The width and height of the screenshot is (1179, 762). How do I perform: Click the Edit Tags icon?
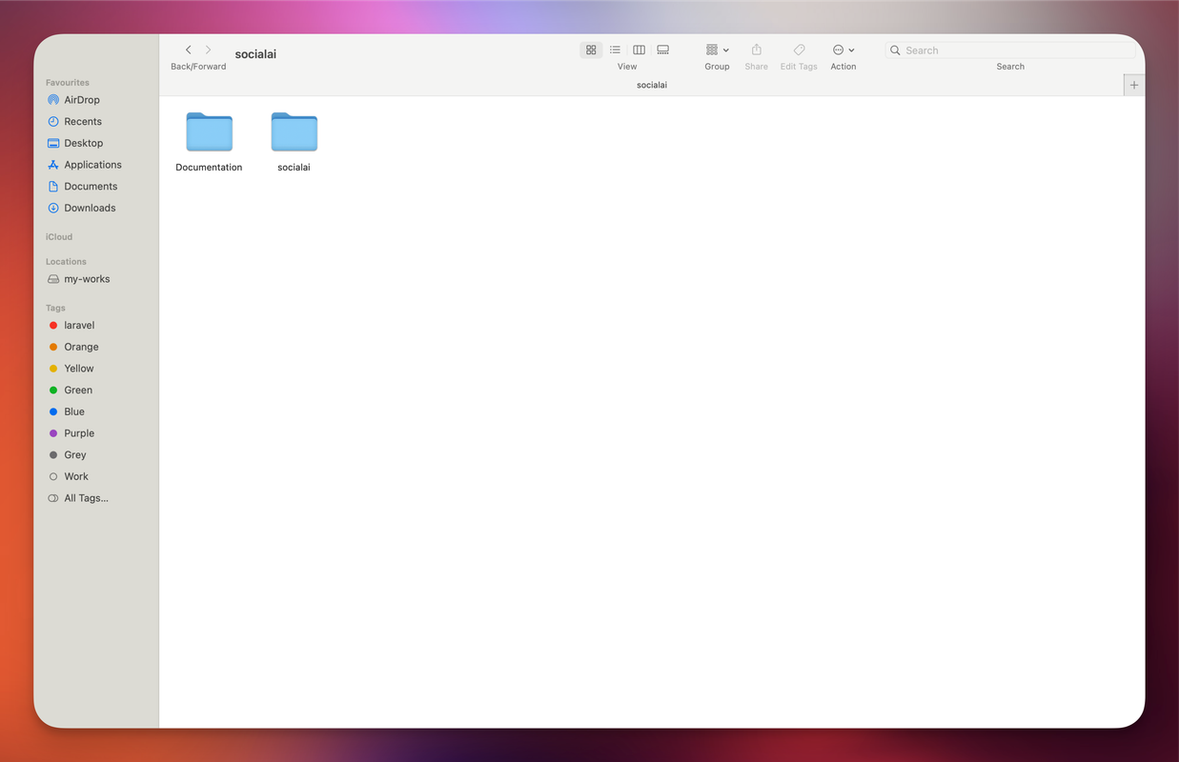799,50
